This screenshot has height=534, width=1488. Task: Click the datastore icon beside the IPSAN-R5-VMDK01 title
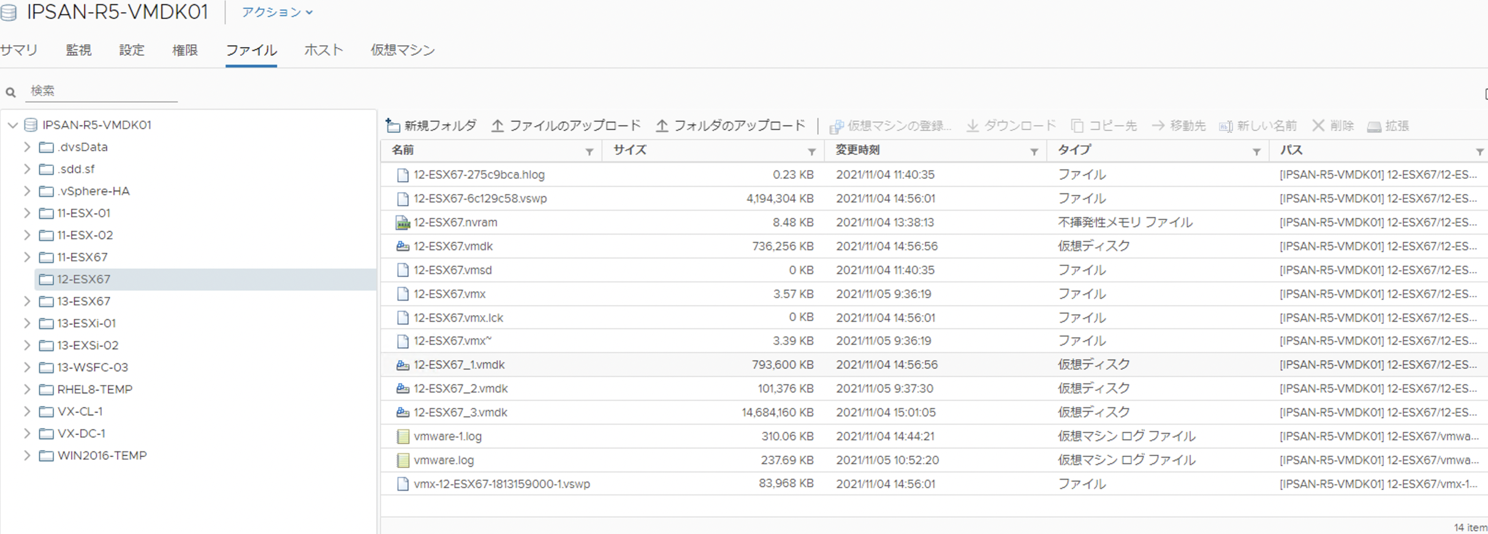pos(9,12)
